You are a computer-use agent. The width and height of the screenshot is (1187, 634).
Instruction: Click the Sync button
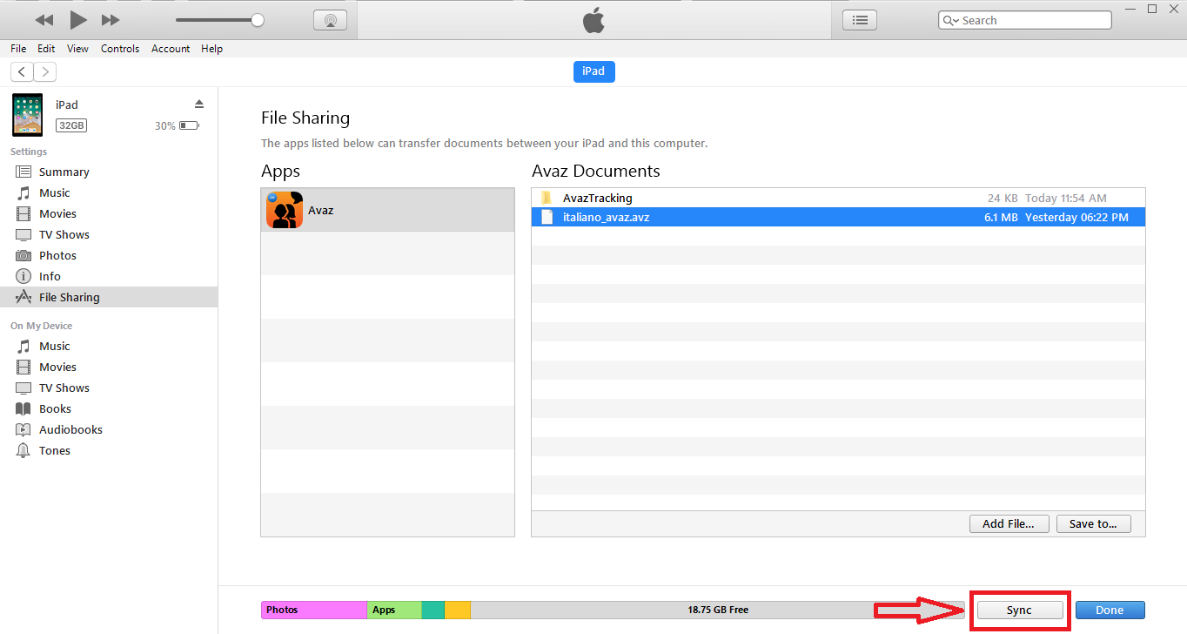[x=1019, y=610]
